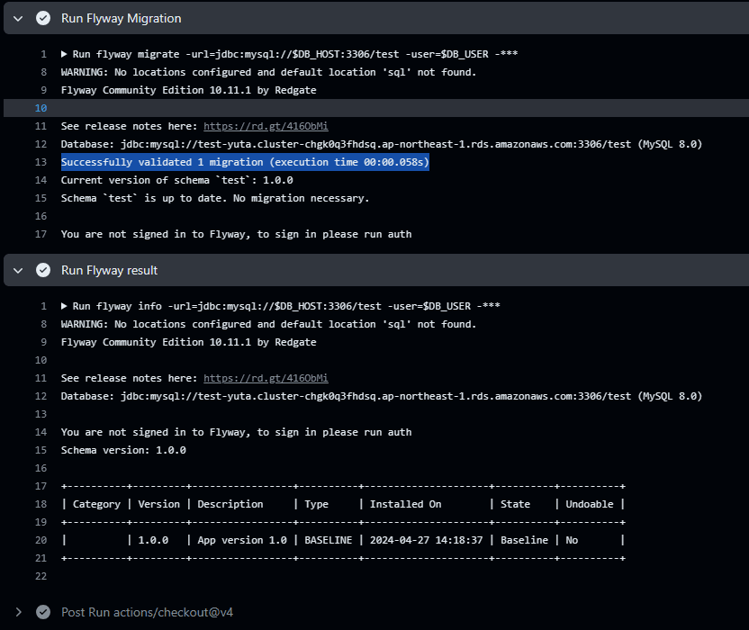
Task: Select highlighted line number 10 in Migration log
Action: (41, 108)
